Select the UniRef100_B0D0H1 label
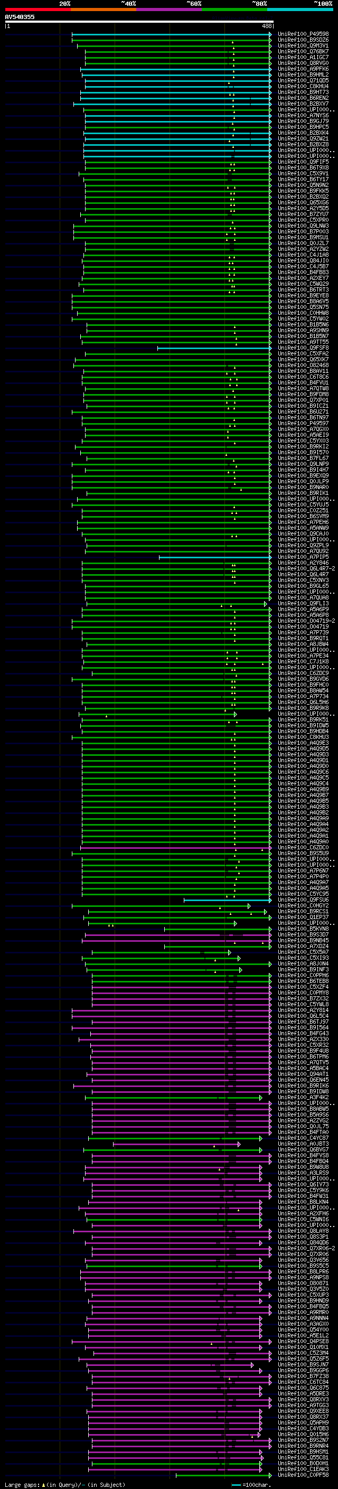The image size is (338, 1489). (303, 1463)
